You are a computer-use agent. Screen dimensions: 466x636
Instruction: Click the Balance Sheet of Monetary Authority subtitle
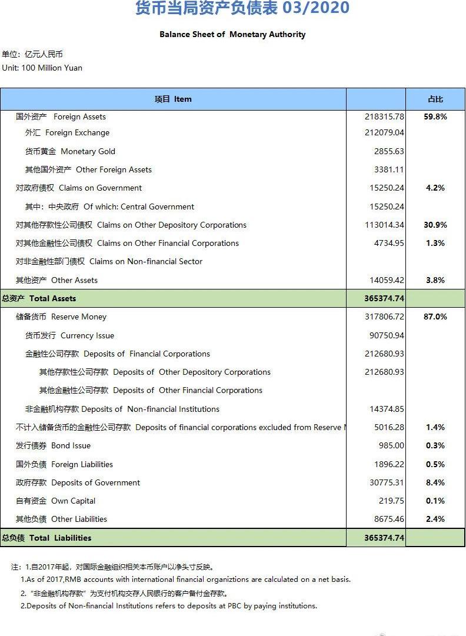(232, 34)
